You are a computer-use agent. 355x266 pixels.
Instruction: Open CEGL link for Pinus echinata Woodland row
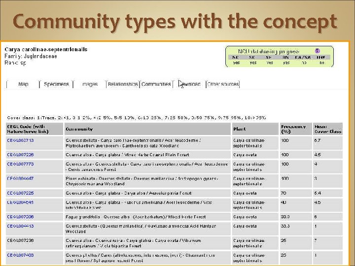pyautogui.click(x=20, y=178)
